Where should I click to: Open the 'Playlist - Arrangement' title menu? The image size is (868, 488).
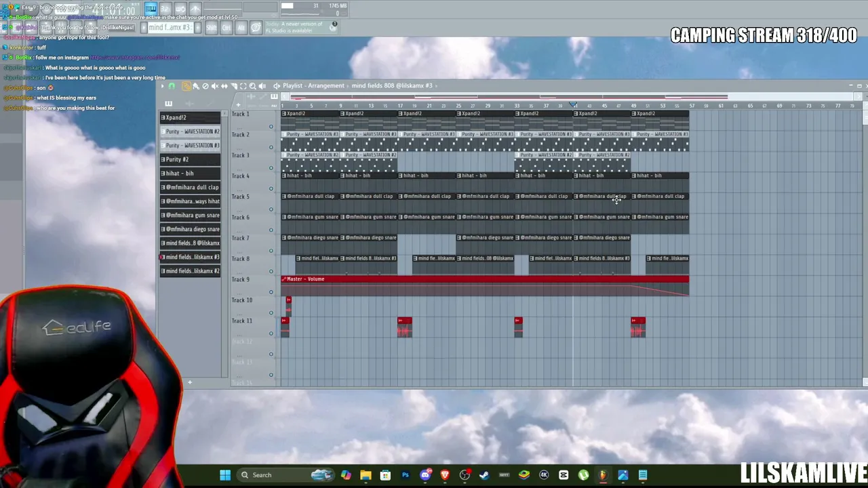click(313, 86)
